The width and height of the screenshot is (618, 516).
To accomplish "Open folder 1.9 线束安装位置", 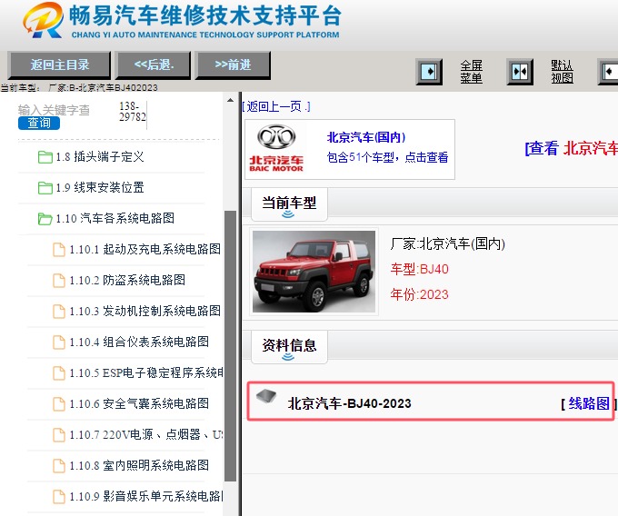I will pos(100,187).
